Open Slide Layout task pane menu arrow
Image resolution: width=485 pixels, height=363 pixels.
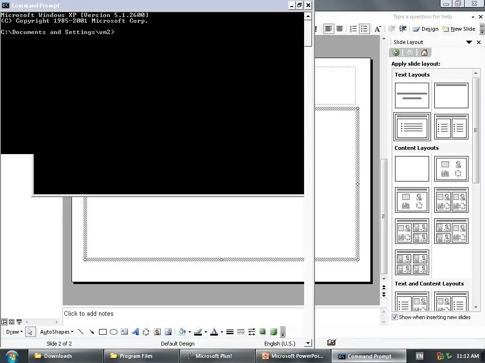(469, 42)
